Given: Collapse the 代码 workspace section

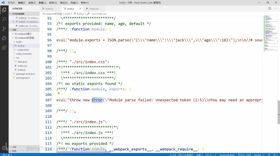Looking at the screenshot, I should 24,30.
